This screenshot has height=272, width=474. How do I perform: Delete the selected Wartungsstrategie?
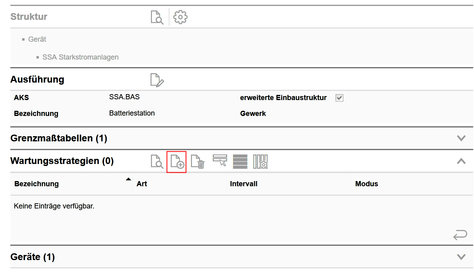point(198,162)
